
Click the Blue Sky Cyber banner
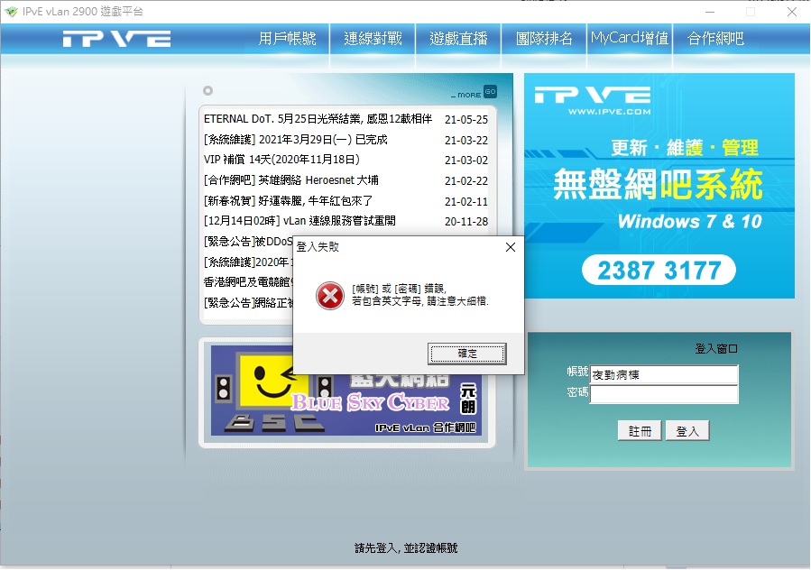pos(346,391)
